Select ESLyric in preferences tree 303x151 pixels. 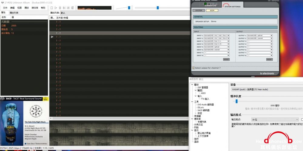[201, 107]
